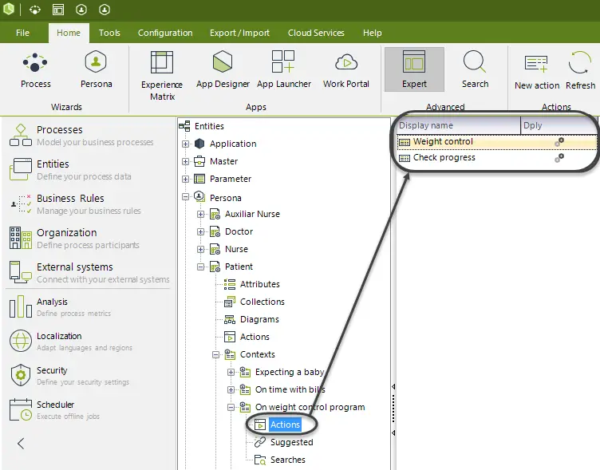Create a New action
Image resolution: width=600 pixels, height=470 pixels.
[537, 72]
